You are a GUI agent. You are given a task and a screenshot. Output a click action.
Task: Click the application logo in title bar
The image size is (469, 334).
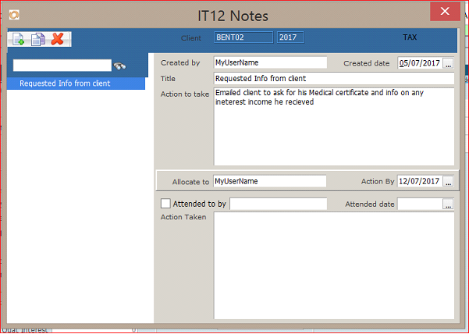pyautogui.click(x=13, y=15)
